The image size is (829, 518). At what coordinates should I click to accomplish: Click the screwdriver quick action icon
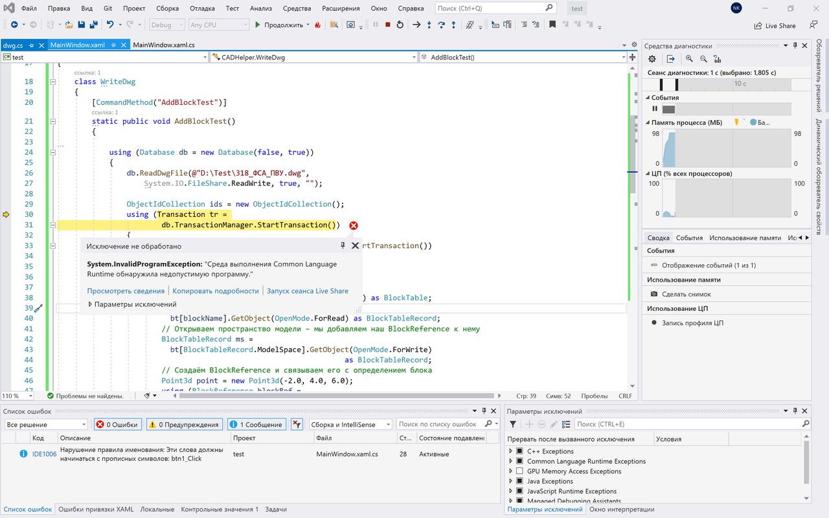click(x=38, y=308)
